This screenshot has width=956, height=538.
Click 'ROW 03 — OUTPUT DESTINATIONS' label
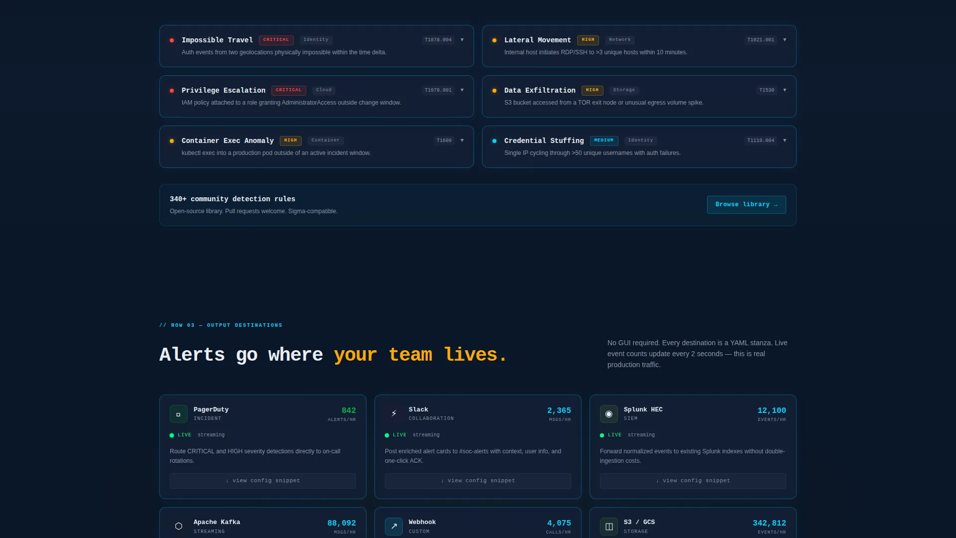tap(221, 325)
